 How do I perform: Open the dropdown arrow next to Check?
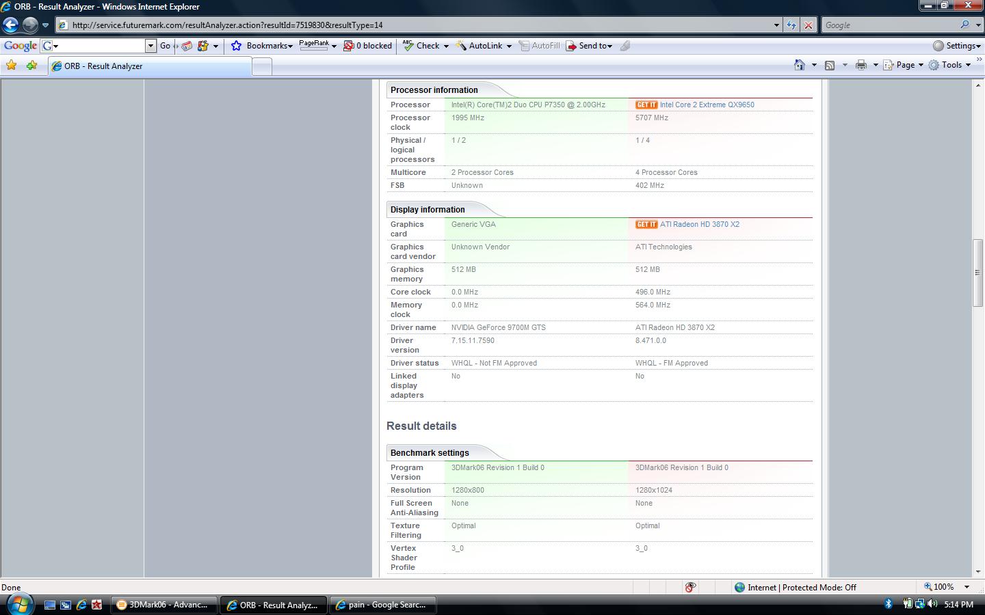pos(446,46)
